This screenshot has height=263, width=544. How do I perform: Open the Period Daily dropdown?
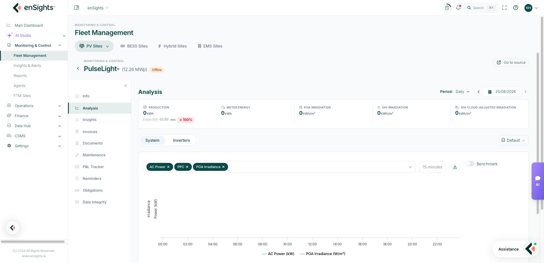click(x=462, y=92)
